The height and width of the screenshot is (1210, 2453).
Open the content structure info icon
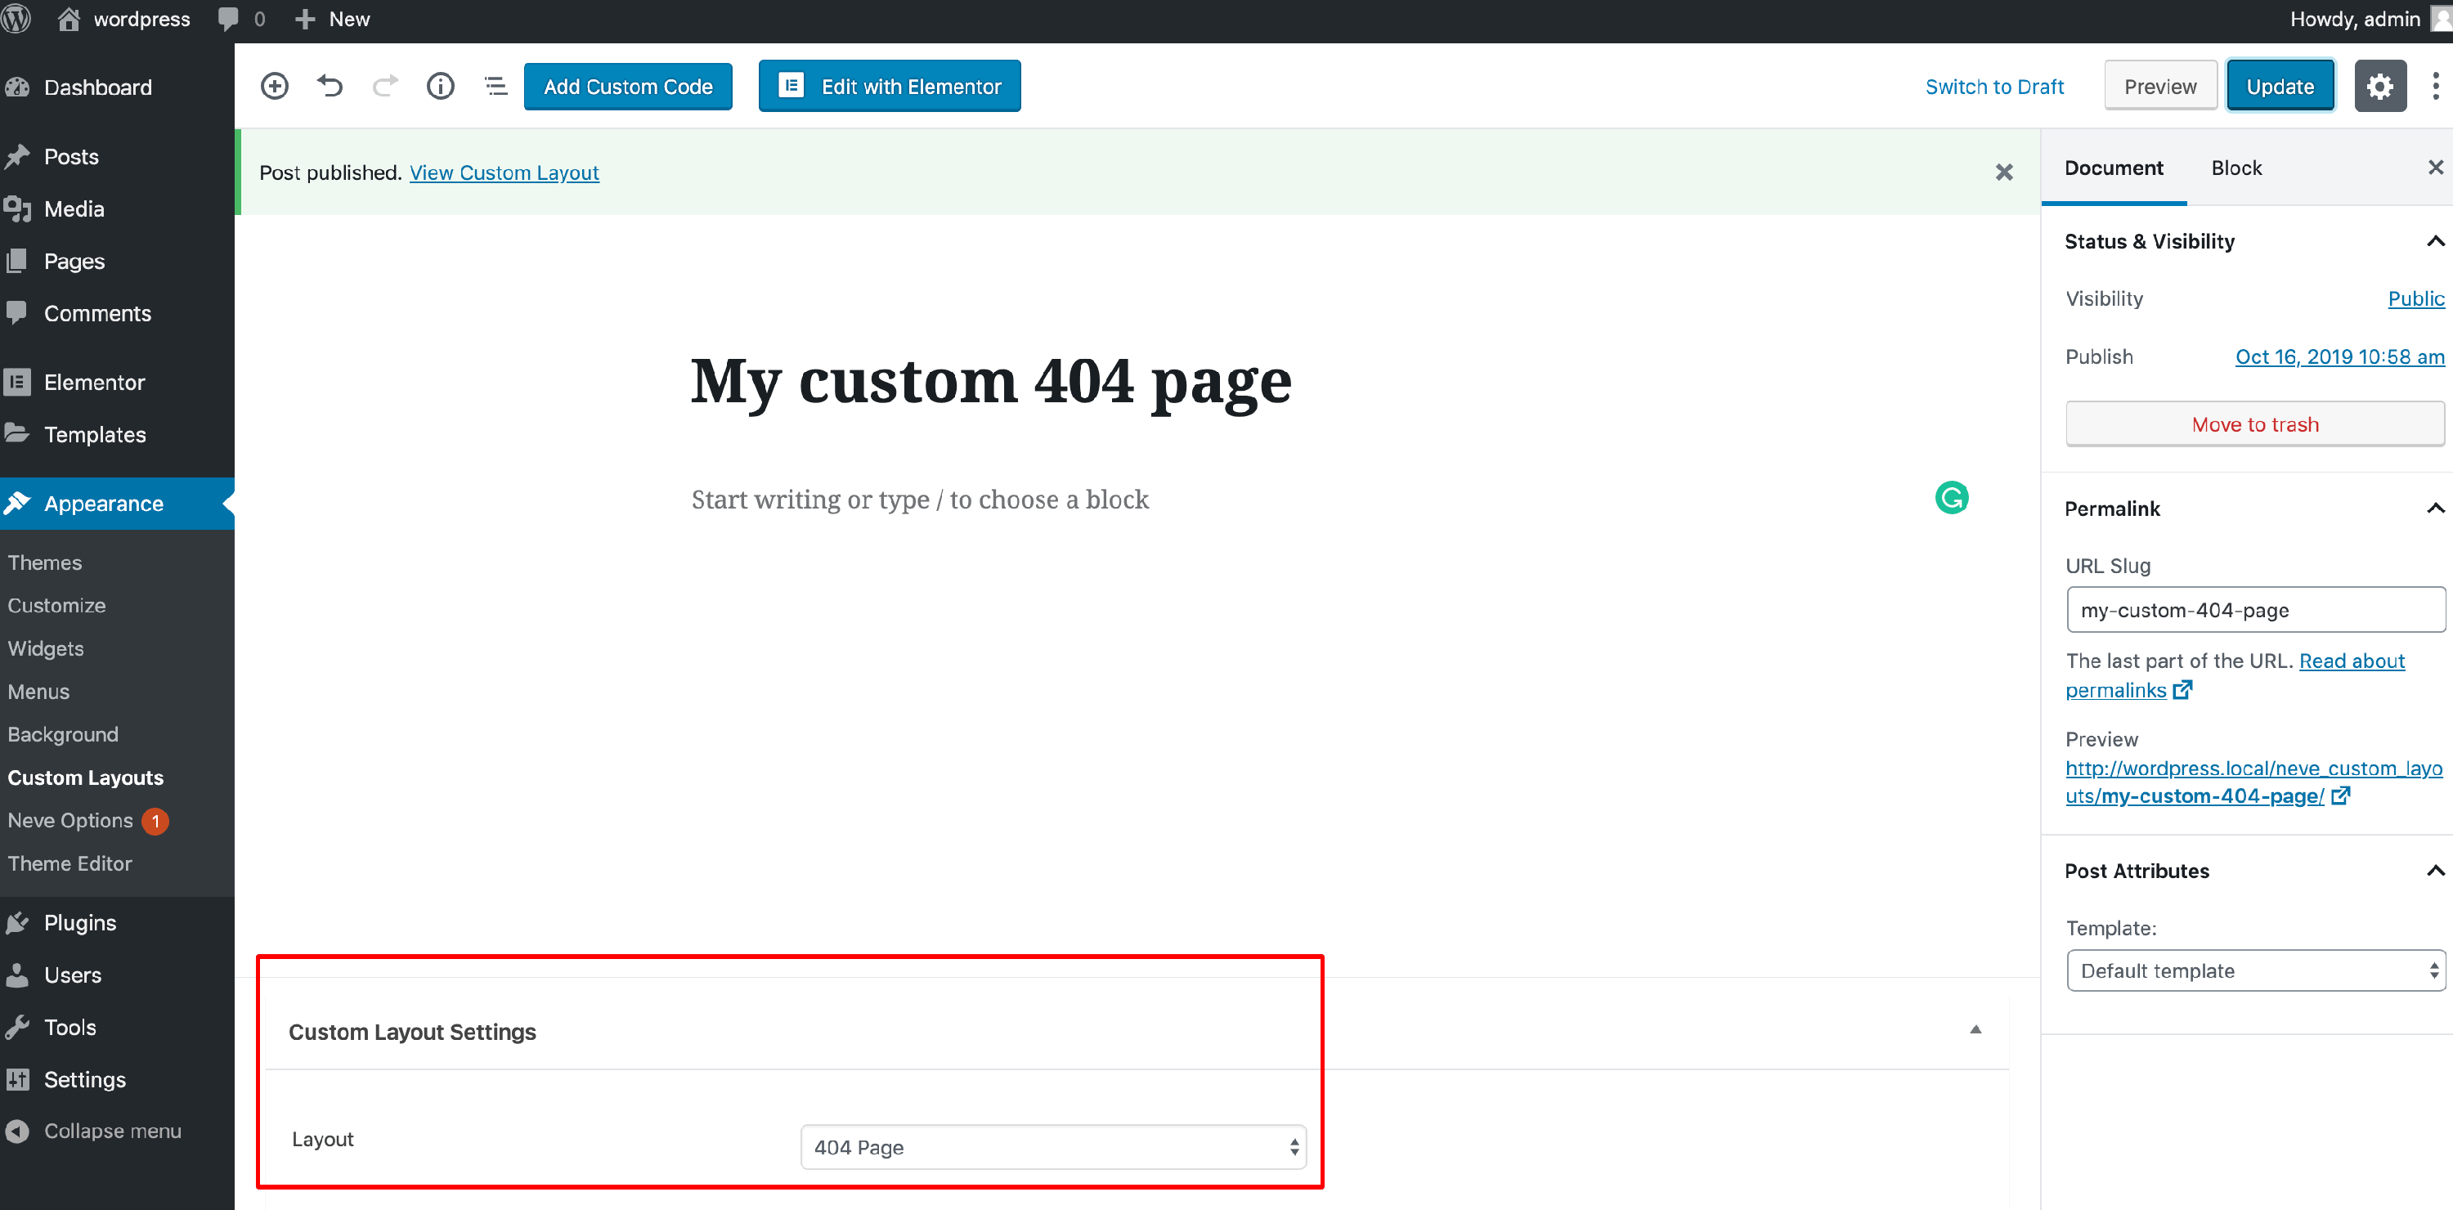(x=440, y=87)
